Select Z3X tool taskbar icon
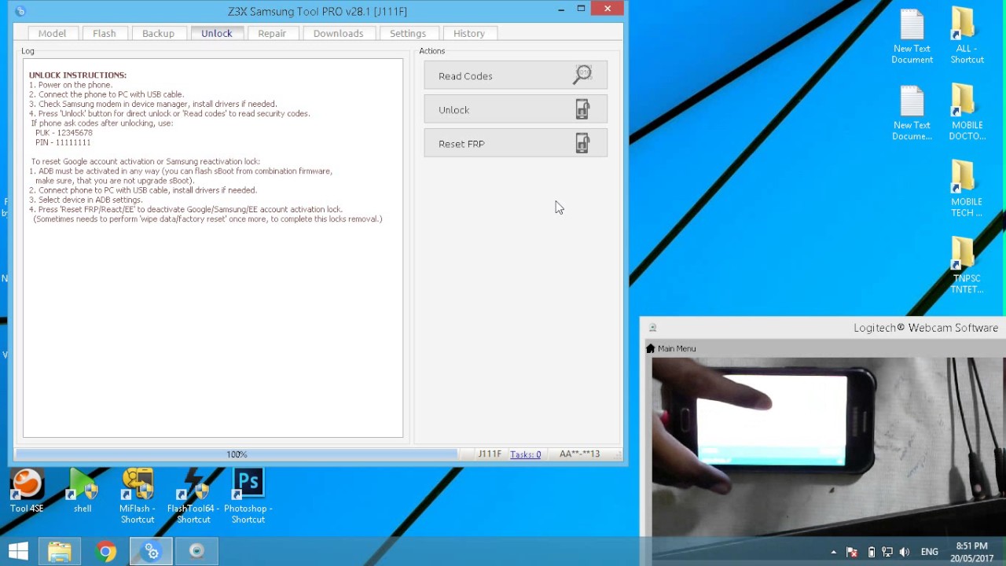 point(151,551)
